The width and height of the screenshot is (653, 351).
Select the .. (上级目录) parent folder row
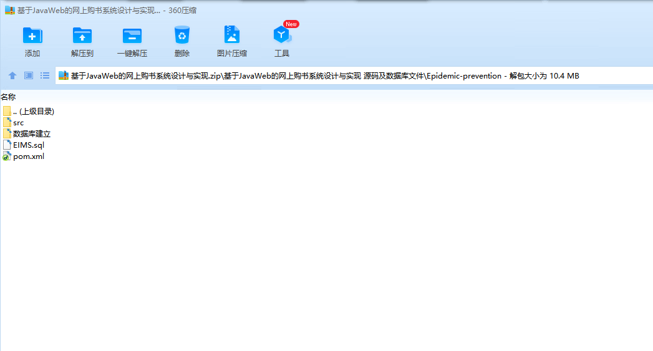coord(28,111)
